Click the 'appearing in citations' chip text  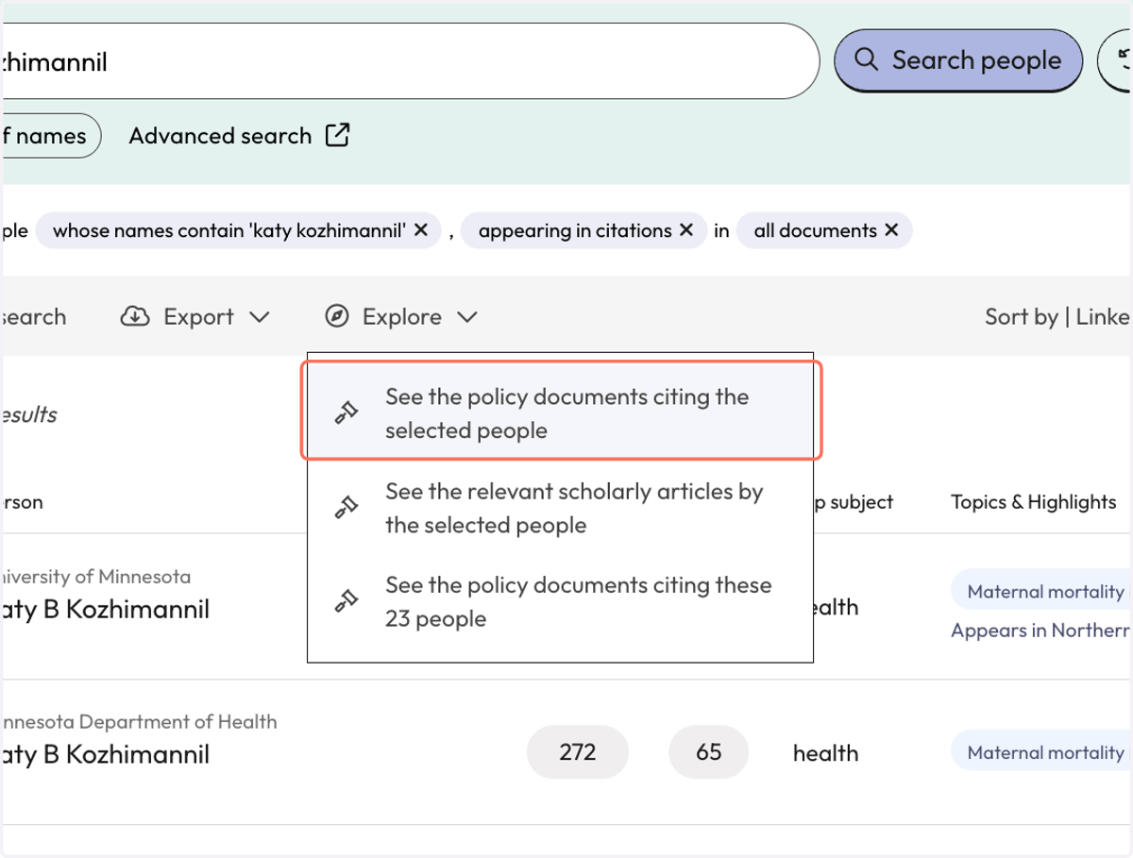pyautogui.click(x=575, y=230)
